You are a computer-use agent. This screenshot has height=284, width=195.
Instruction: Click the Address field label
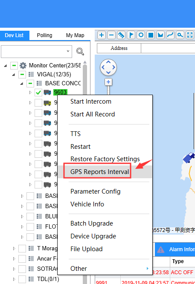pos(119,48)
